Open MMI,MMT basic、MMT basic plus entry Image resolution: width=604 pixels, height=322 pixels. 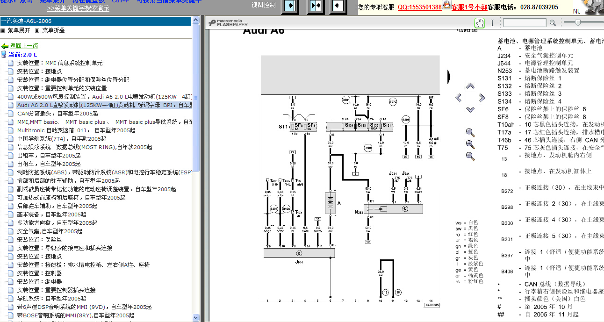click(x=104, y=122)
